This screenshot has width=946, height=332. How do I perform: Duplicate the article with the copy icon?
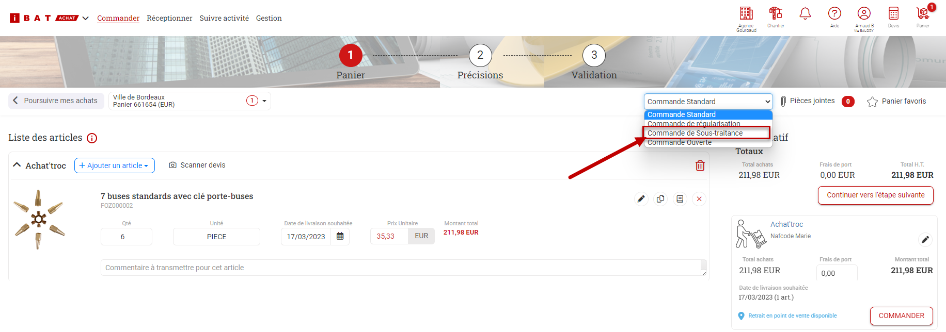(x=660, y=199)
